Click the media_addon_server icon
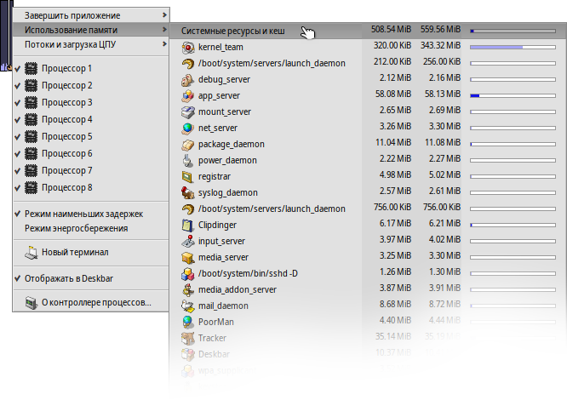 pos(187,290)
